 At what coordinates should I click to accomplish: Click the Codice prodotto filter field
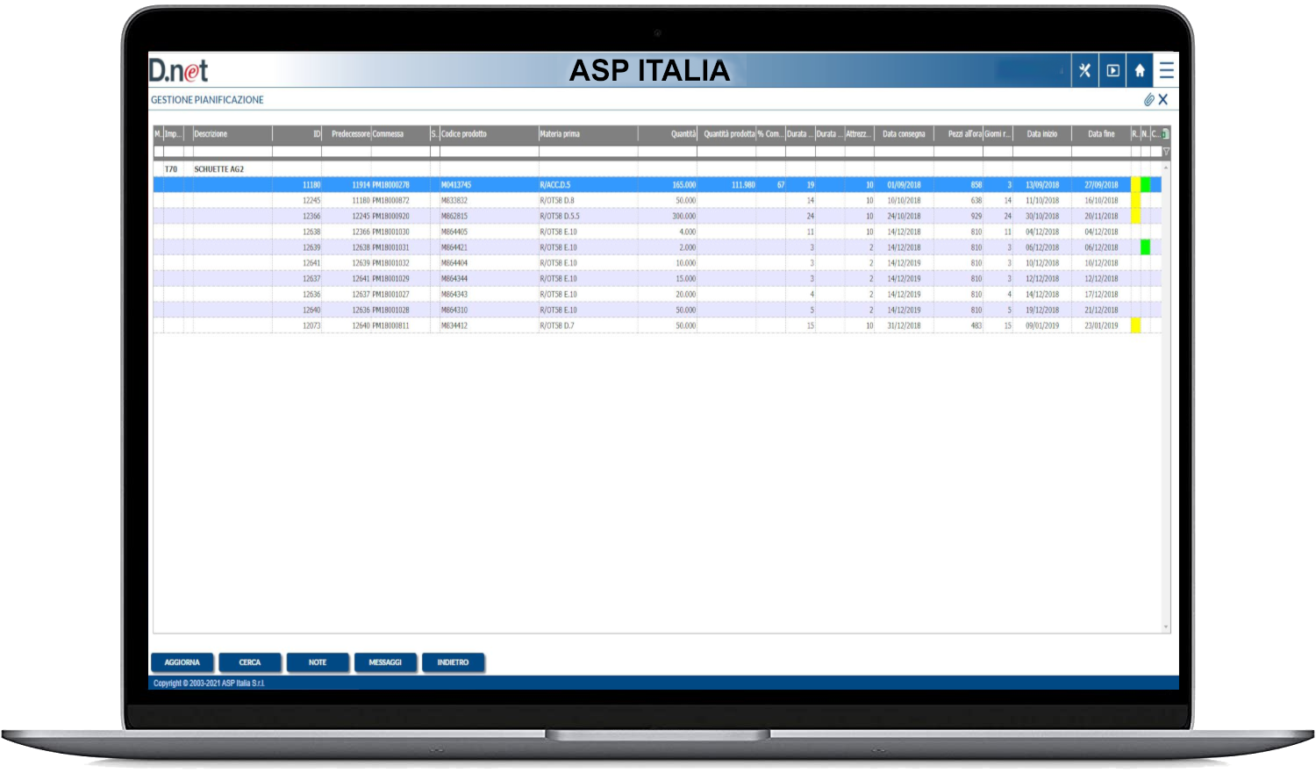tap(489, 152)
